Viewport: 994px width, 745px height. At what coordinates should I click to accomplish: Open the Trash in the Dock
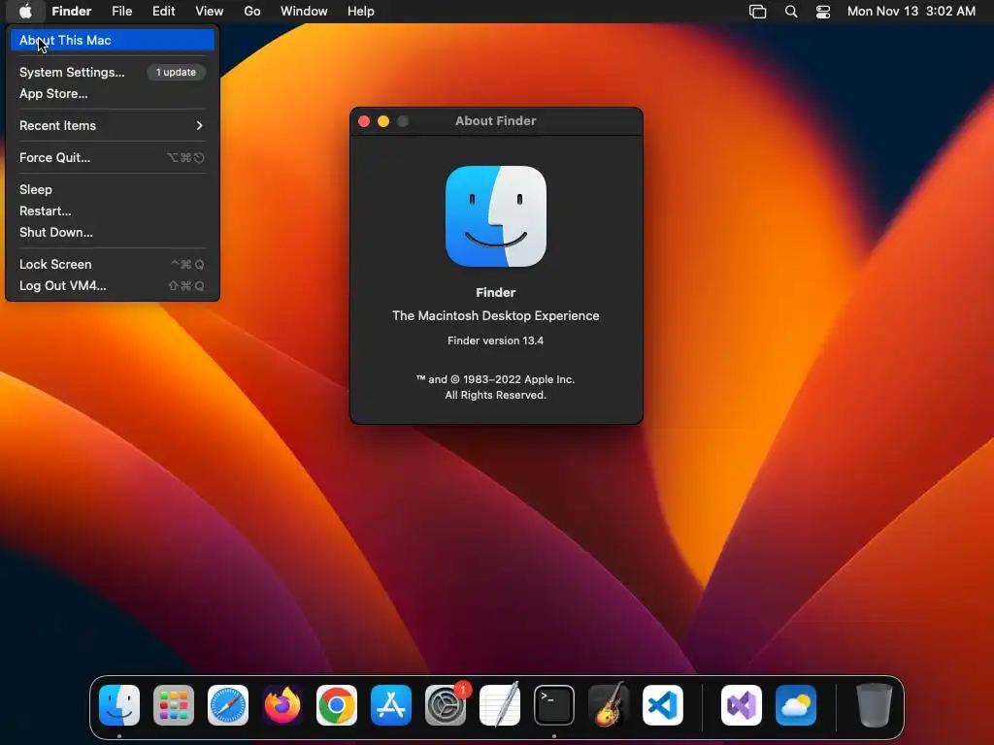click(875, 705)
